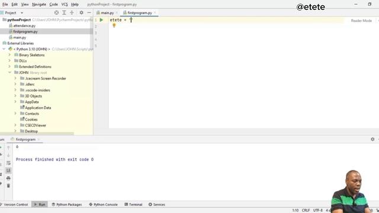Open the VCS menu
This screenshot has width=379, height=213.
pyautogui.click(x=65, y=4)
